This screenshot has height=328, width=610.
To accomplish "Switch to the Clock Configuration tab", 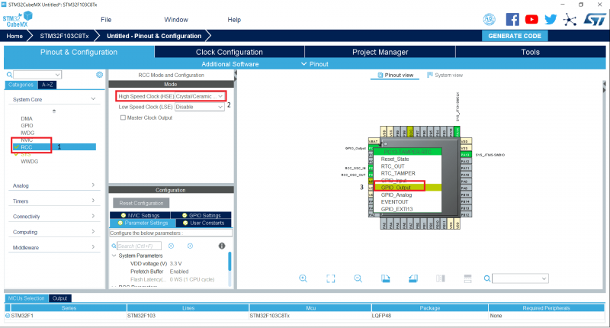I will 230,52.
